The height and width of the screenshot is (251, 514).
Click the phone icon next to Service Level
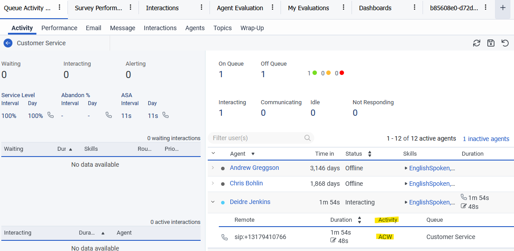pyautogui.click(x=51, y=115)
